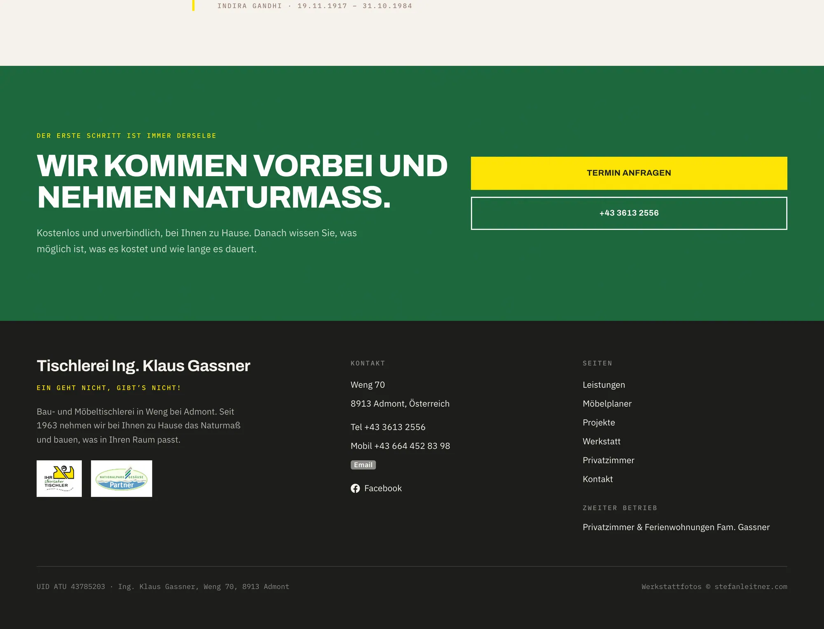This screenshot has width=824, height=629.
Task: Open the Ihr steirischer Tischler badge
Action: point(59,478)
